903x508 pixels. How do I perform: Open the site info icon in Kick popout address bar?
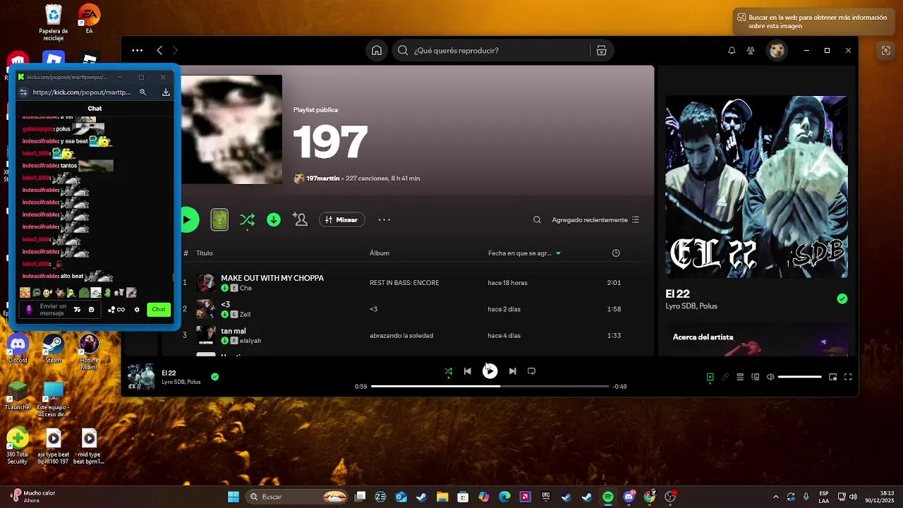23,92
